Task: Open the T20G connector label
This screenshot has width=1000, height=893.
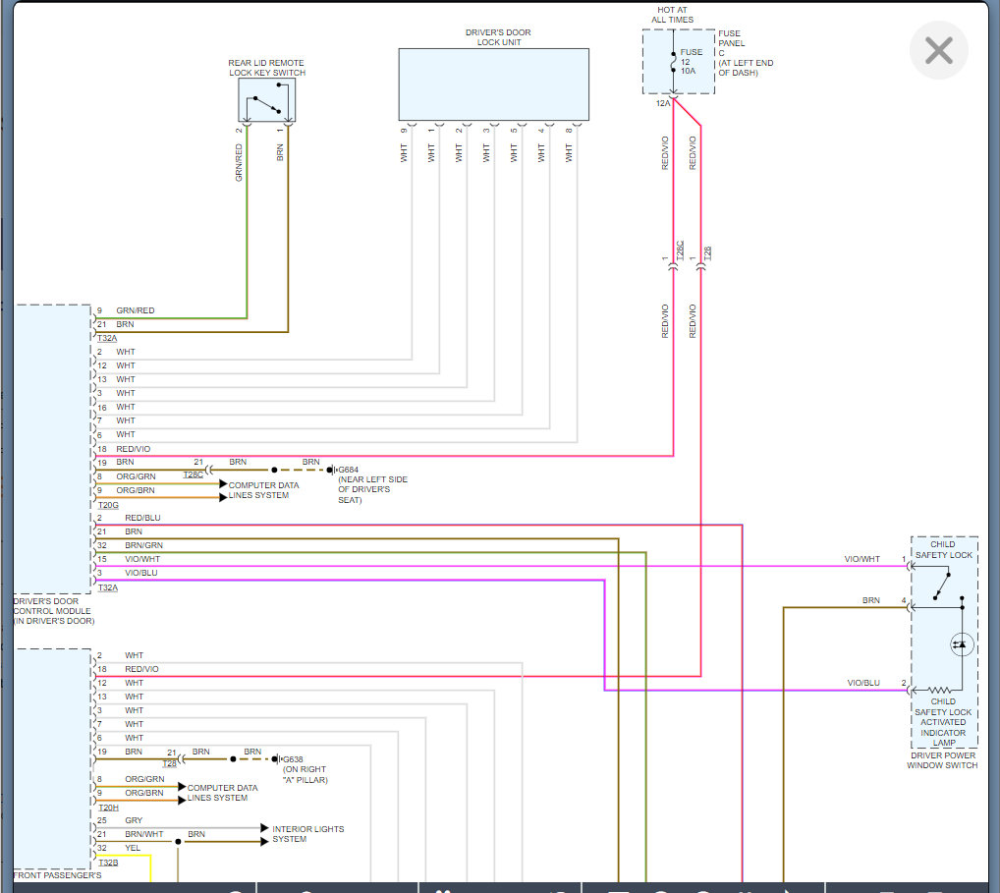Action: click(x=108, y=505)
